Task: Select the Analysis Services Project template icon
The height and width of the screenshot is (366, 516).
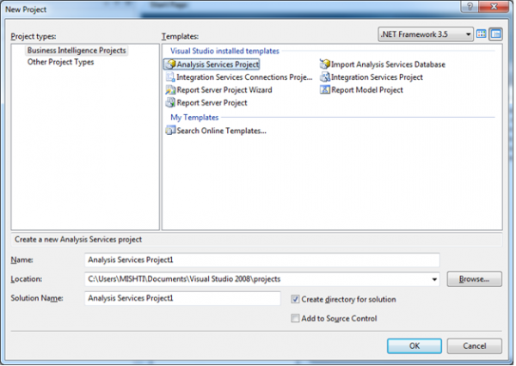Action: click(170, 64)
